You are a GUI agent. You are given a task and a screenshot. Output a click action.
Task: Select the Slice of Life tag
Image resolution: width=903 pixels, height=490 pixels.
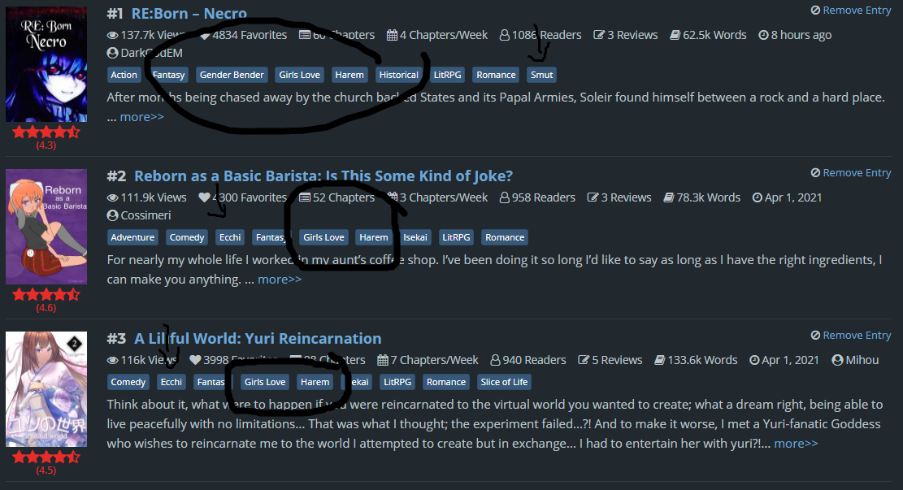(x=504, y=382)
